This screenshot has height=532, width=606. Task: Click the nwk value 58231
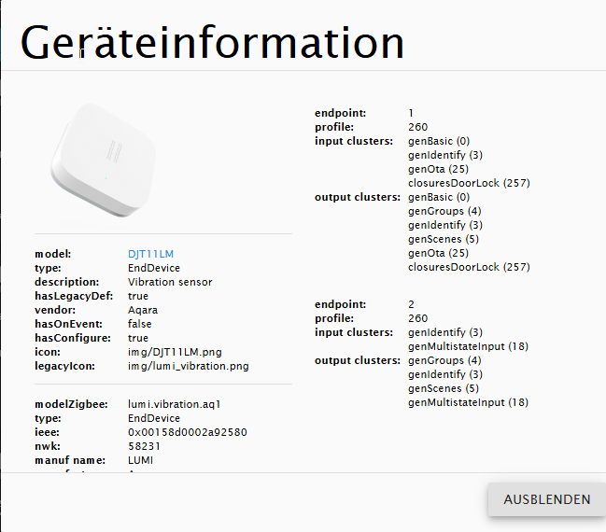pos(143,446)
